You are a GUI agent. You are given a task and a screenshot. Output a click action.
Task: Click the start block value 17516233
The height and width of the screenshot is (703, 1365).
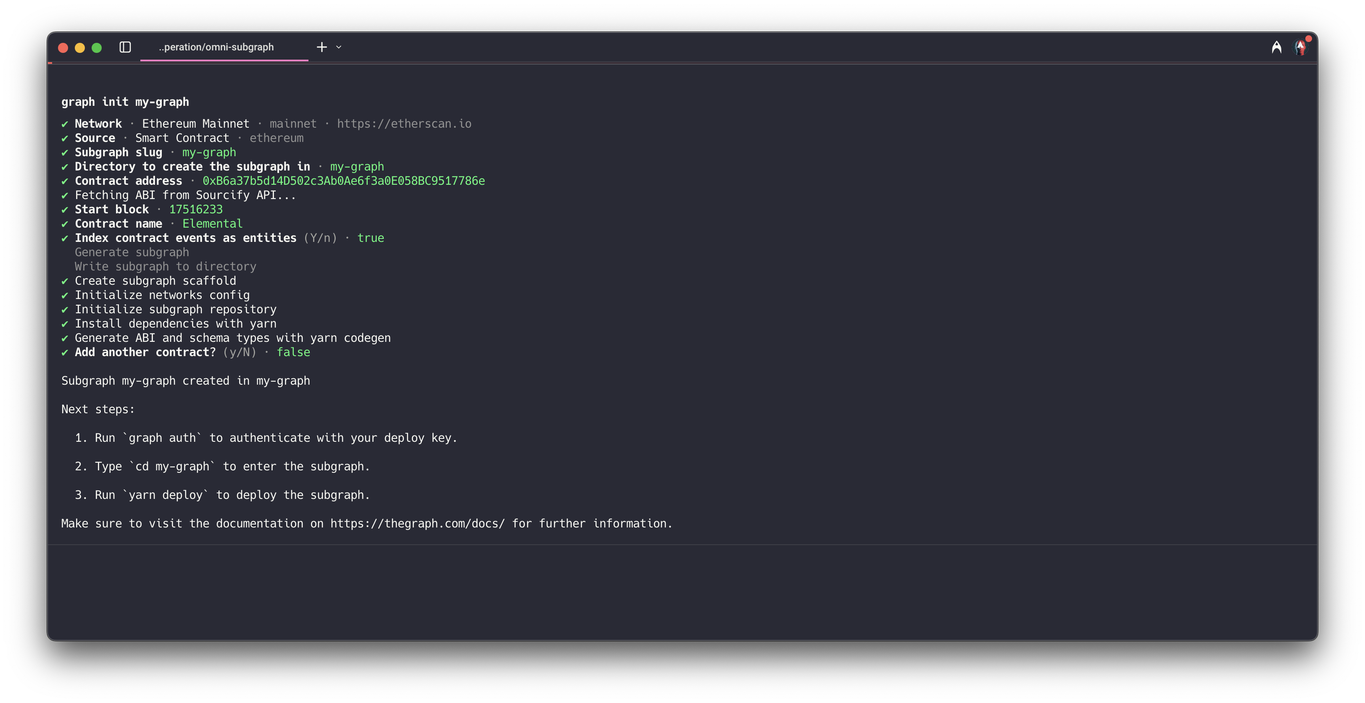tap(195, 209)
